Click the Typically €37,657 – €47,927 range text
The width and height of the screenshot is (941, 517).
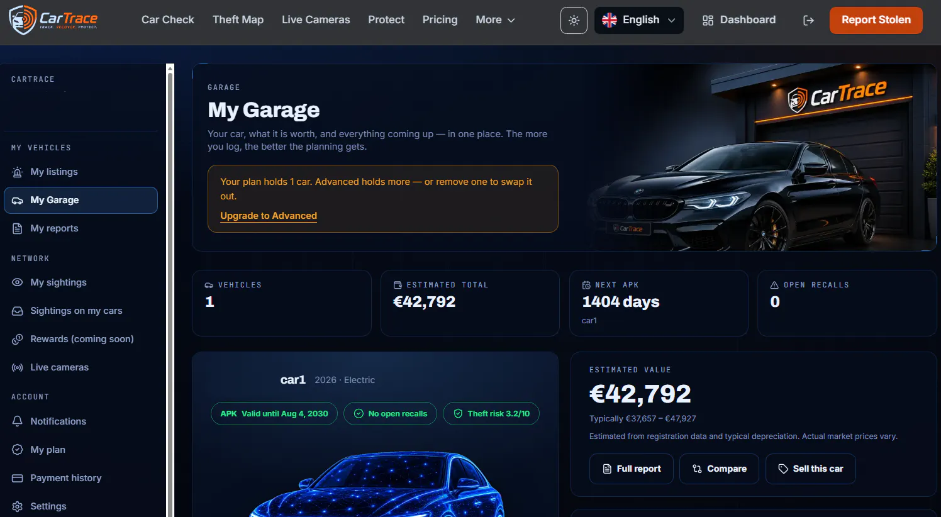pyautogui.click(x=642, y=418)
